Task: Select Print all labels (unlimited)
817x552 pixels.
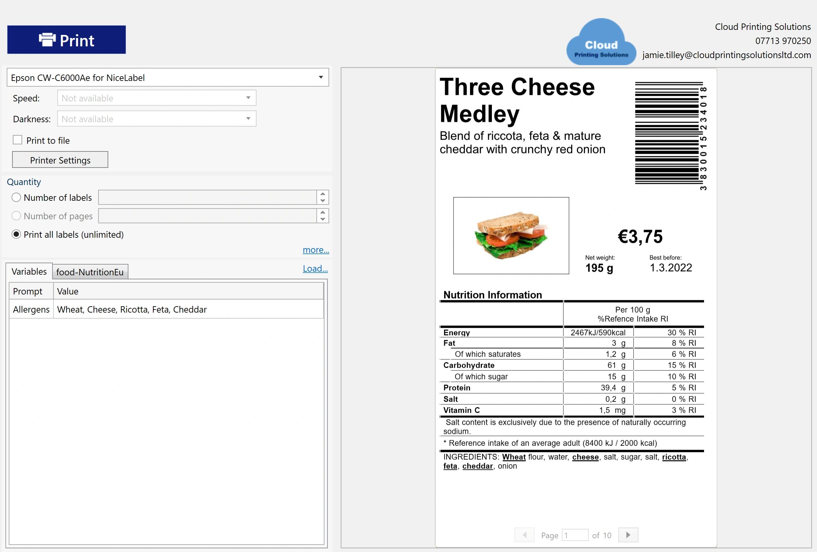Action: point(16,234)
